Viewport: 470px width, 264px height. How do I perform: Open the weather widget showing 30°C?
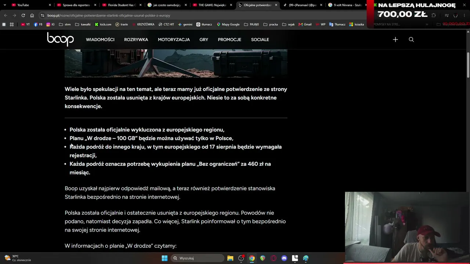coord(18,258)
